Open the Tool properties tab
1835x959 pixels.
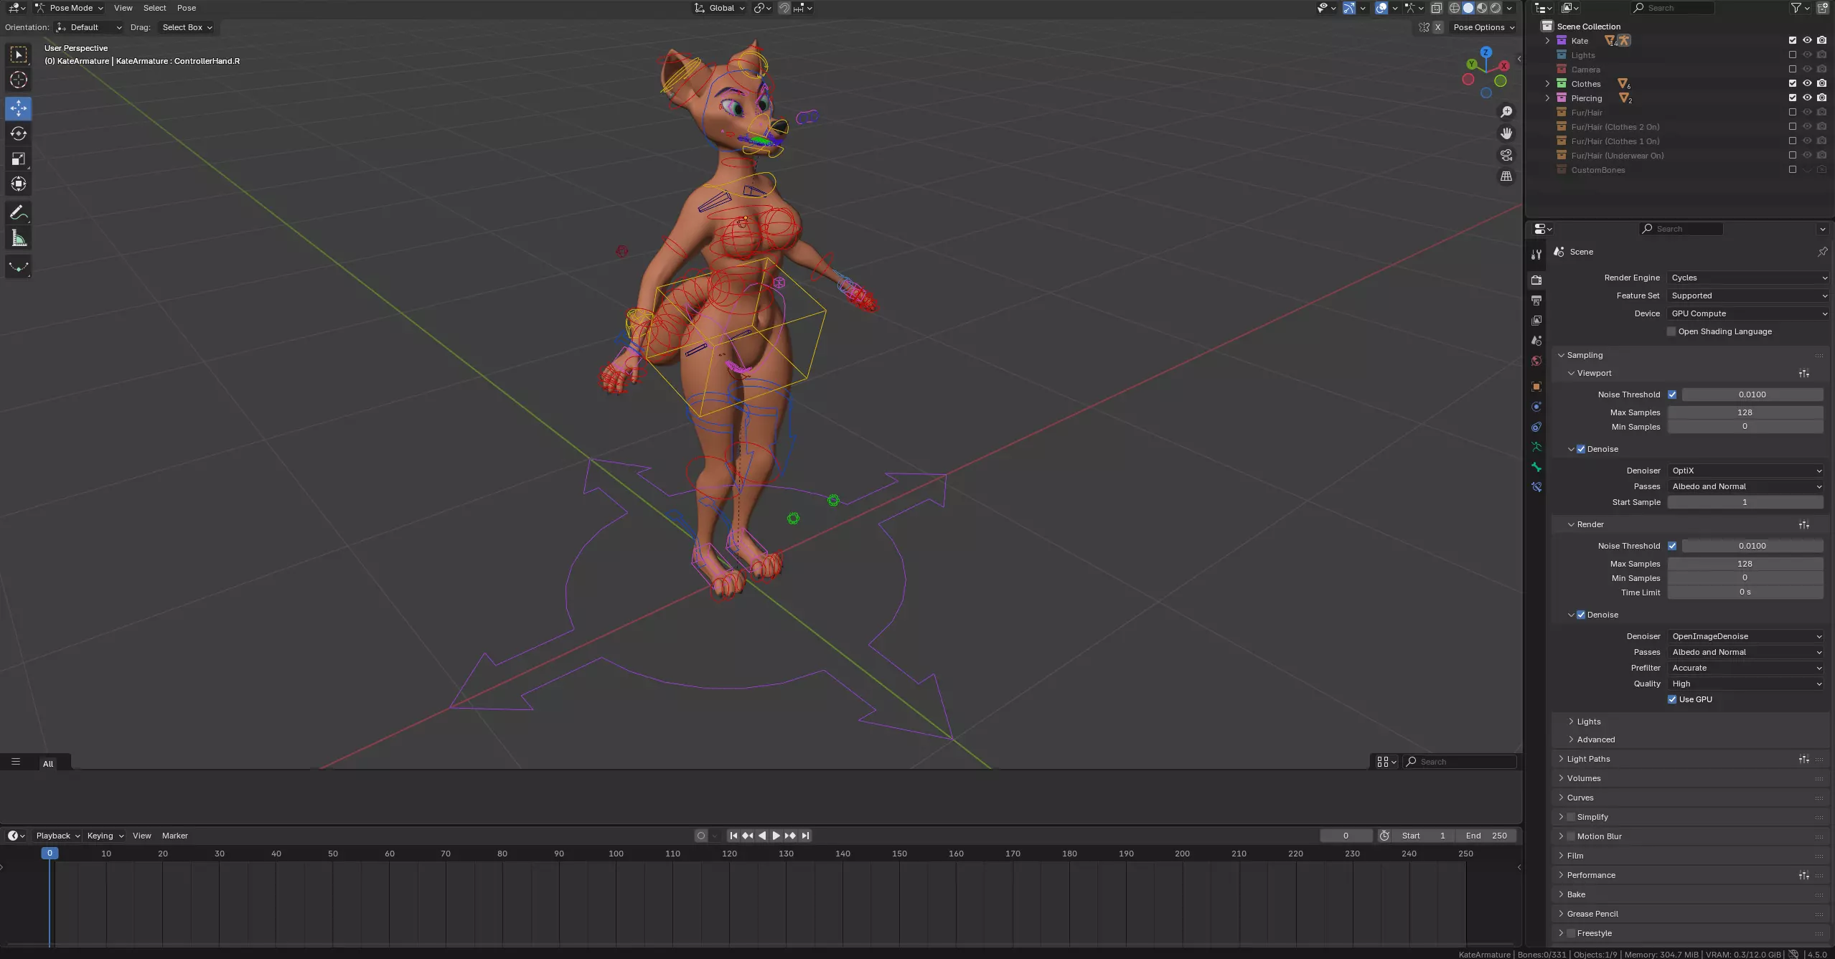(1536, 255)
